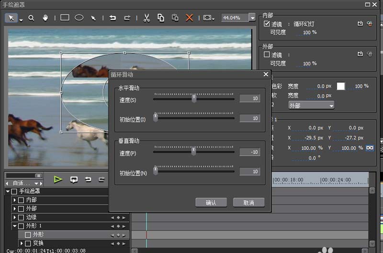Select the hand pan tool
This screenshot has width=383, height=253.
coord(46,18)
